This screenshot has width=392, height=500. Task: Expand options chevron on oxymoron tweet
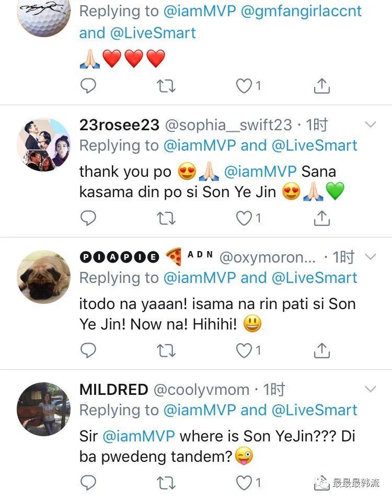(x=370, y=257)
